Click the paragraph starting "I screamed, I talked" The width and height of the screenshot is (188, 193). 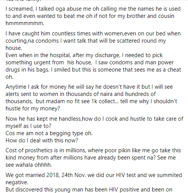[x=93, y=16]
